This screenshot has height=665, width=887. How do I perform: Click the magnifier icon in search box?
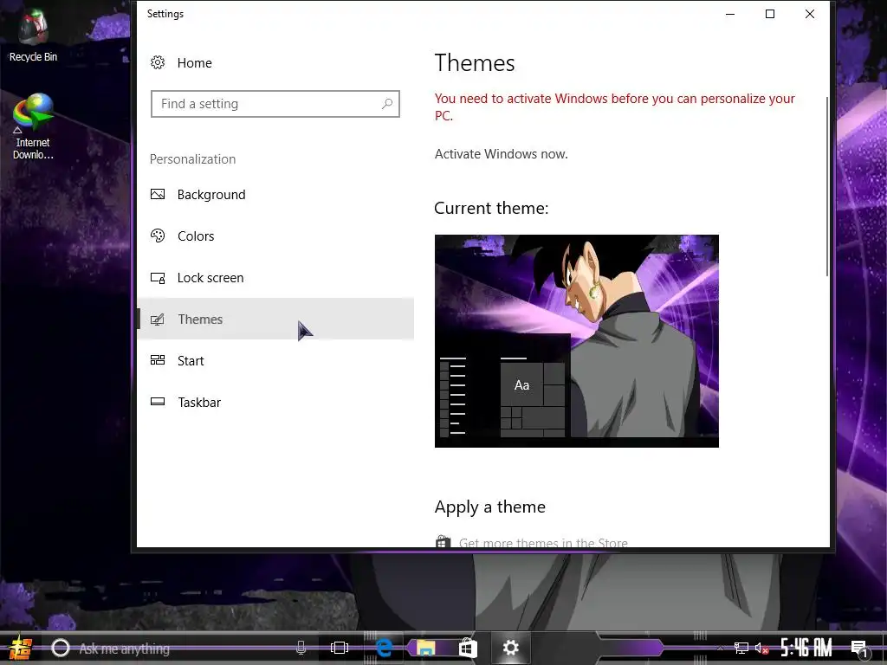point(387,104)
